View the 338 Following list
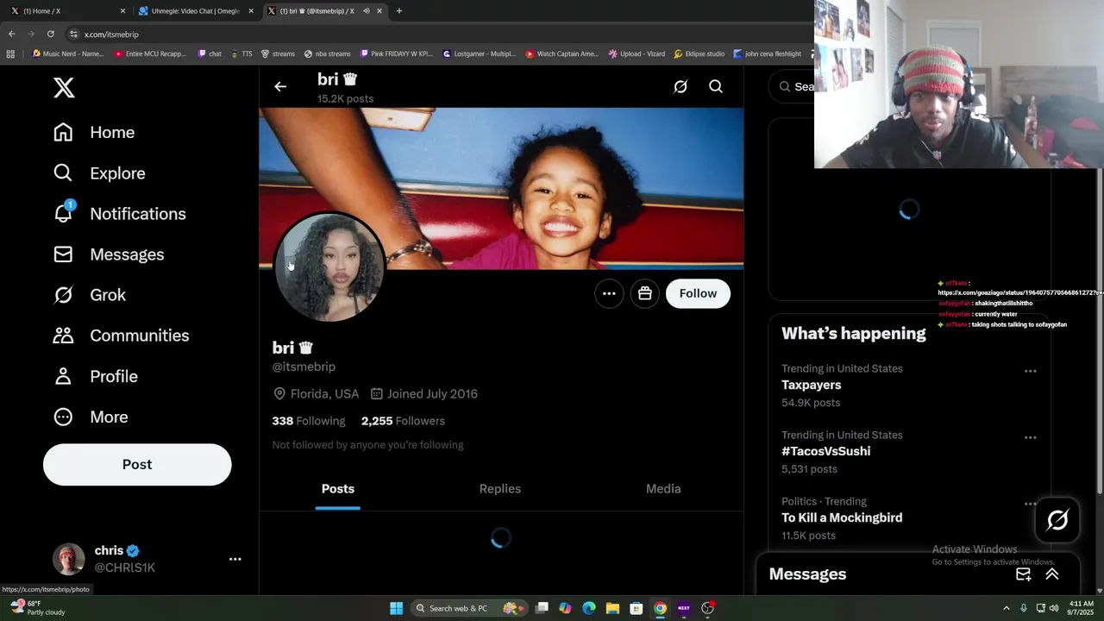This screenshot has width=1104, height=621. pyautogui.click(x=309, y=421)
